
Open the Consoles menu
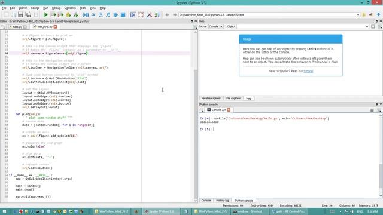pos(70,8)
